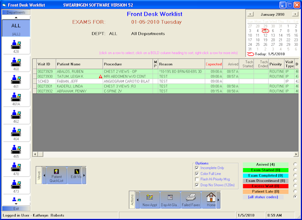The width and height of the screenshot is (302, 220).
Task: Click the red alert icon beside TATUM, LEIGH K
Action: [x=100, y=77]
